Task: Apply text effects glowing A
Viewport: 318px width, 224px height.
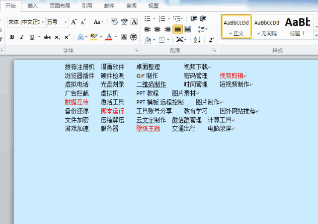Action: tap(80, 37)
